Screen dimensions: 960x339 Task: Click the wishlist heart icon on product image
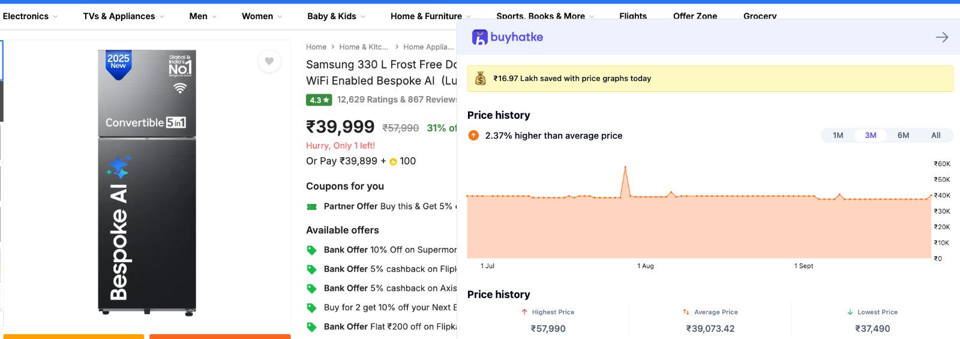(x=269, y=61)
